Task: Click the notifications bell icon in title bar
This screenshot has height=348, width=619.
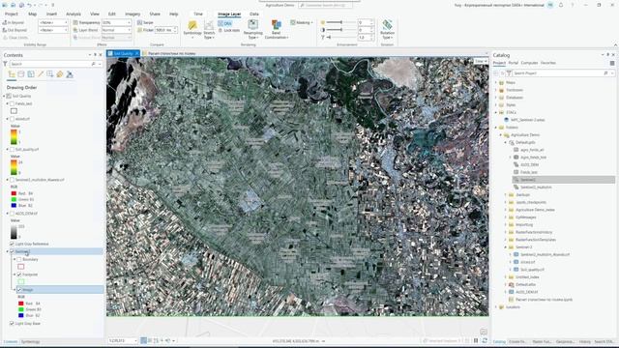Action: [561, 5]
